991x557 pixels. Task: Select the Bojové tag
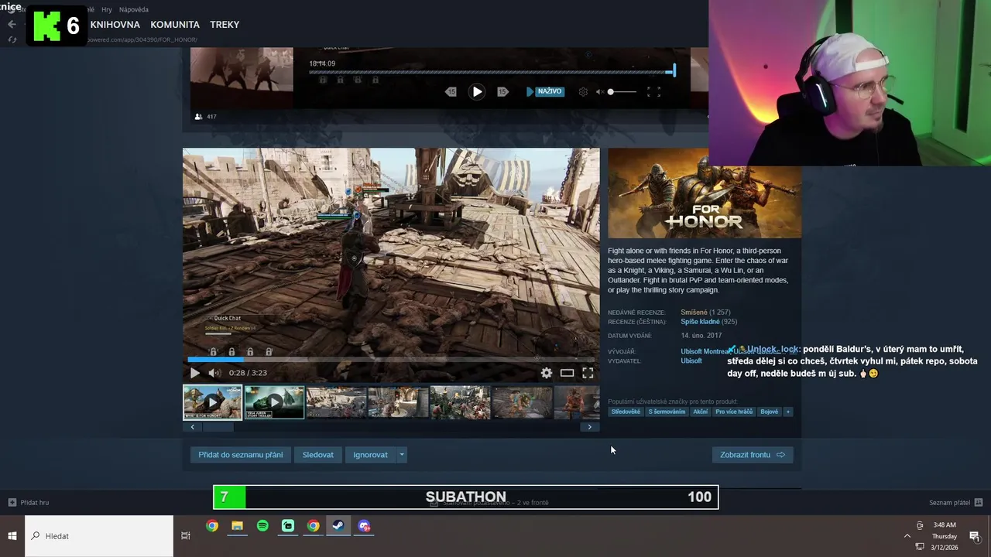click(770, 412)
